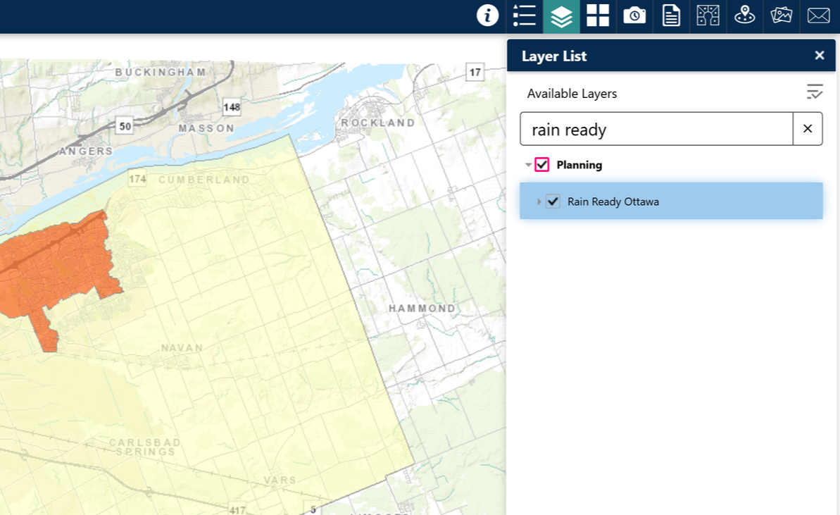
Task: Click the Carlsbad Springs map label
Action: click(145, 447)
